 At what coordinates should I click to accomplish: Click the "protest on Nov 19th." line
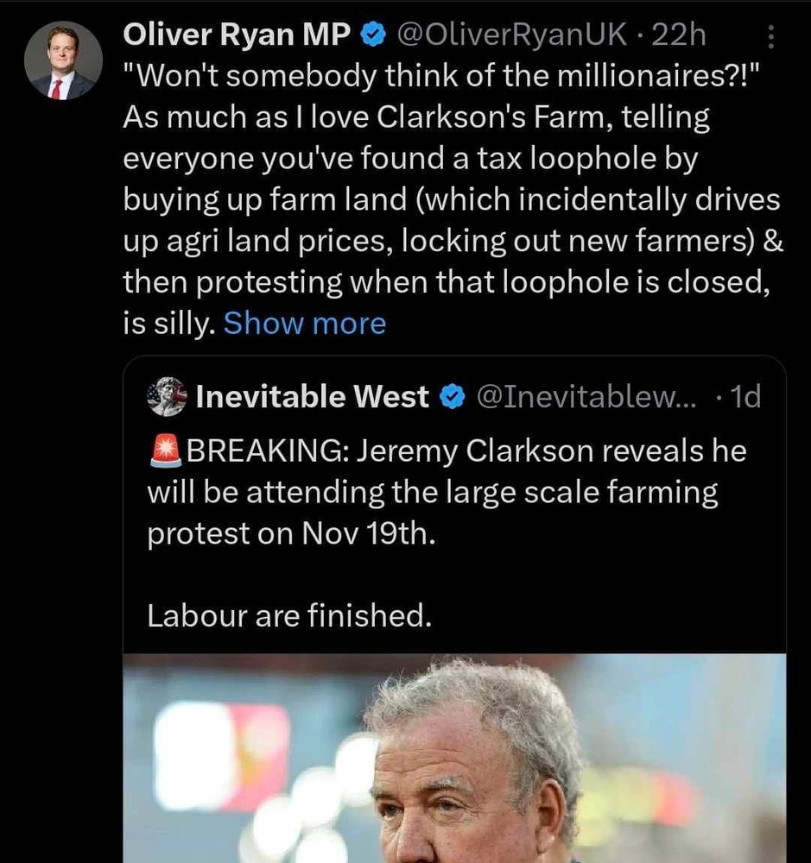[292, 533]
